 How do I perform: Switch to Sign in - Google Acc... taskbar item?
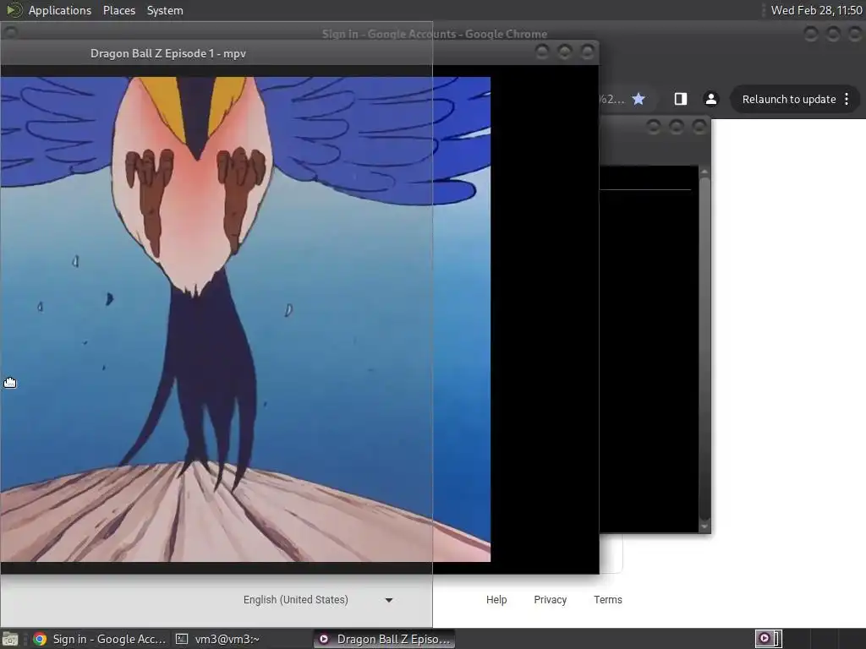click(x=100, y=639)
